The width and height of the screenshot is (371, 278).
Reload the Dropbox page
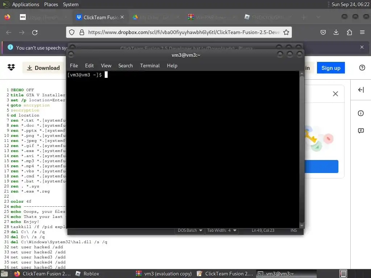35,32
